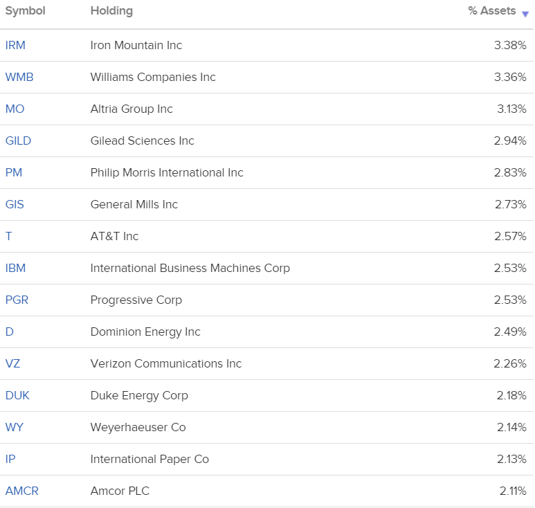Click the Holding column header

(111, 11)
